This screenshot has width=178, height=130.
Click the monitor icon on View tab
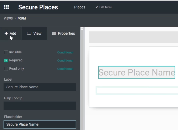(x=29, y=33)
